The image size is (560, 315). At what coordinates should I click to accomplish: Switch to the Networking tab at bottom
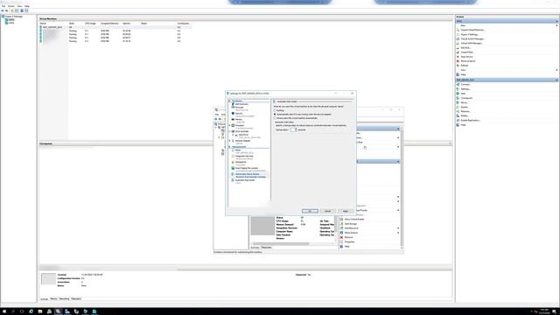point(64,298)
